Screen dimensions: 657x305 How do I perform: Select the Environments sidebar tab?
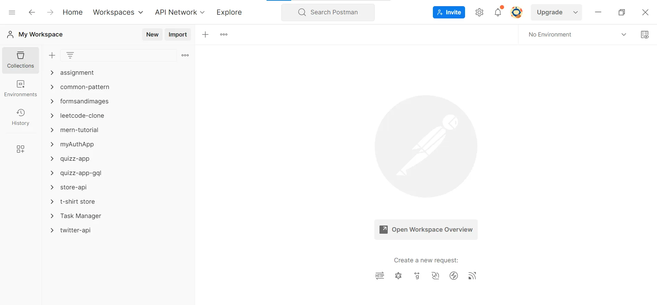[21, 89]
